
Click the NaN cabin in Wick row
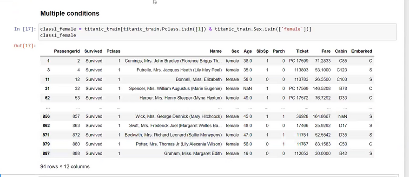(343, 116)
